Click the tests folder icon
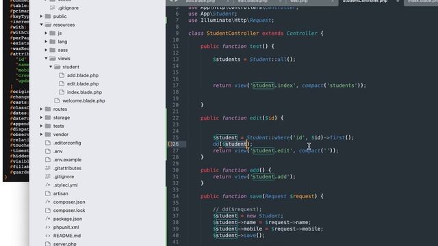 tap(48, 126)
